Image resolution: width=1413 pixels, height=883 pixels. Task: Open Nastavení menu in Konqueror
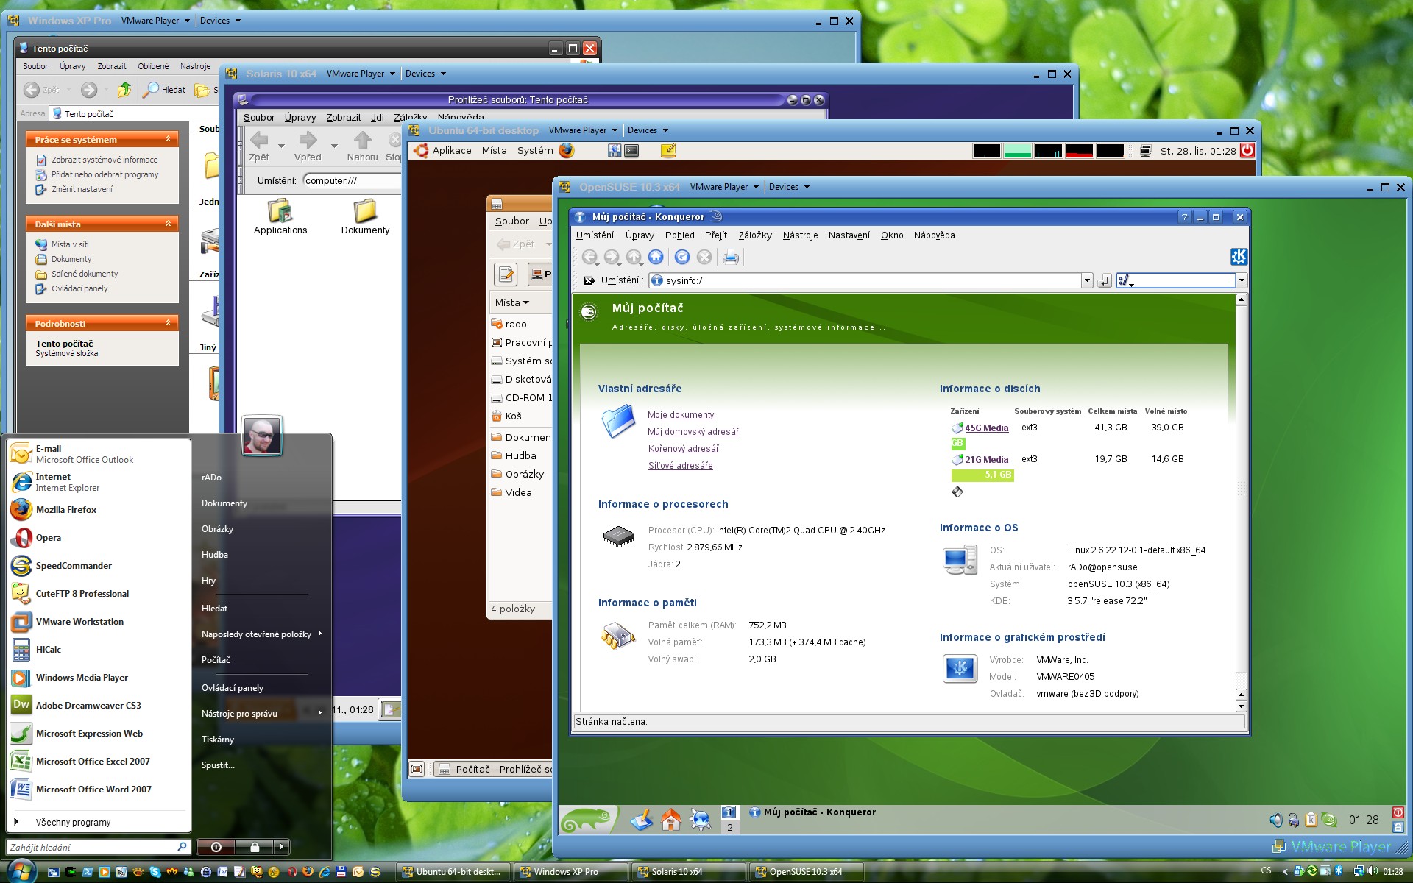(849, 235)
